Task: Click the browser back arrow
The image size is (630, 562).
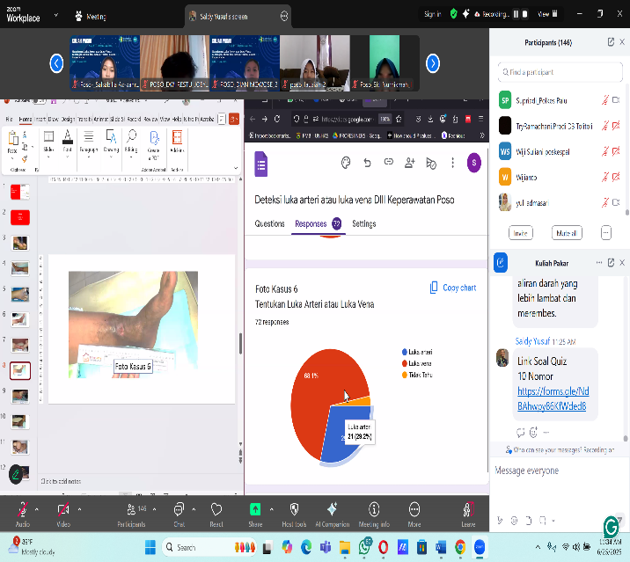Action: 253,119
